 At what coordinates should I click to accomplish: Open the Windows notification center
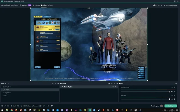[x=177, y=110]
